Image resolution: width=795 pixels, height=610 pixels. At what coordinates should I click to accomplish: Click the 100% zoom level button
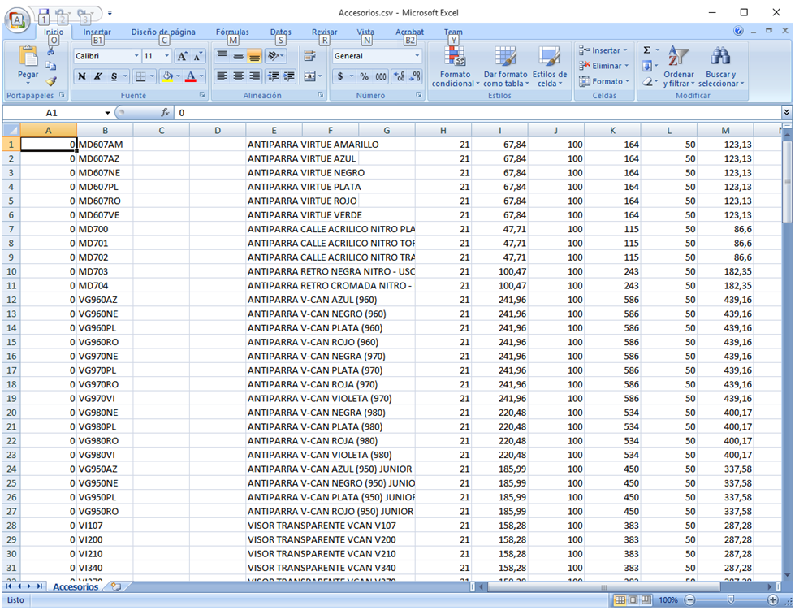point(668,600)
